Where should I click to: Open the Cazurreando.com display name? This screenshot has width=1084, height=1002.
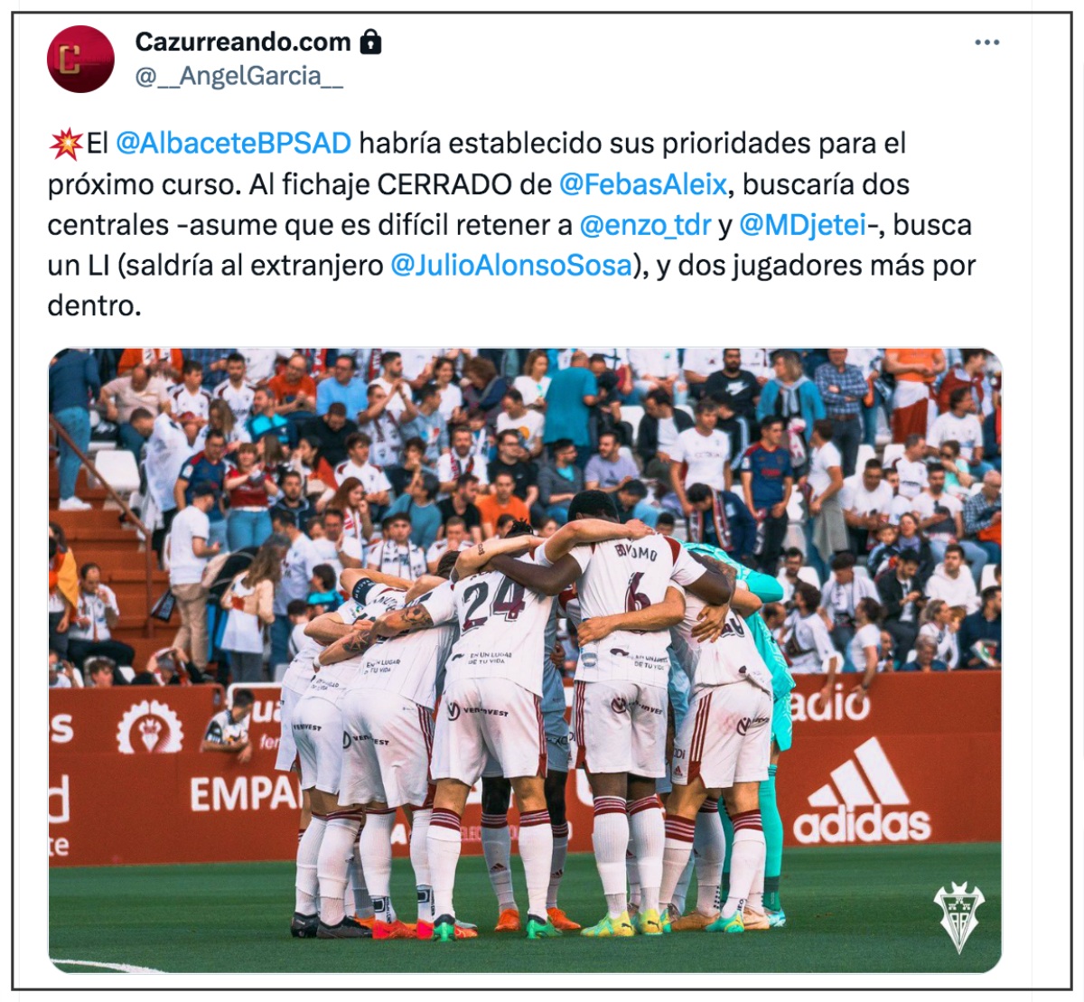242,42
